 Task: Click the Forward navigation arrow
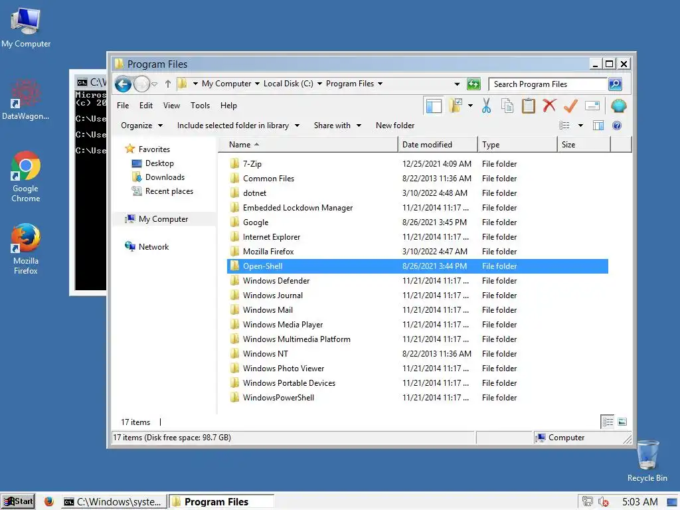point(141,84)
